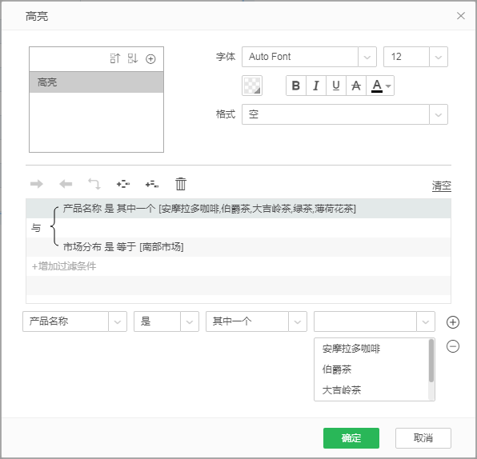
Task: Select 伯爵茶 in the value list
Action: (337, 369)
